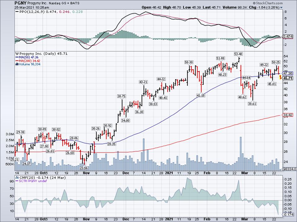
Task: Click the 34.42 MA(200) axis tag
Action: click(x=288, y=115)
